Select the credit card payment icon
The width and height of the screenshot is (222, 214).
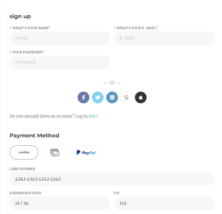click(x=55, y=152)
